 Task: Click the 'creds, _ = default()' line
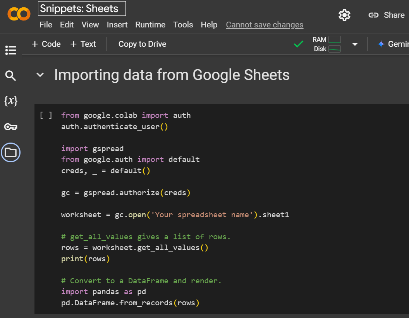click(x=106, y=171)
